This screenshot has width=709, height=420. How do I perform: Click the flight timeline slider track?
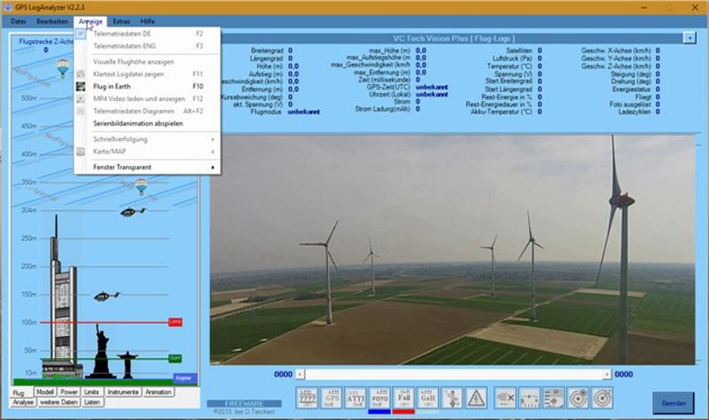tap(454, 374)
